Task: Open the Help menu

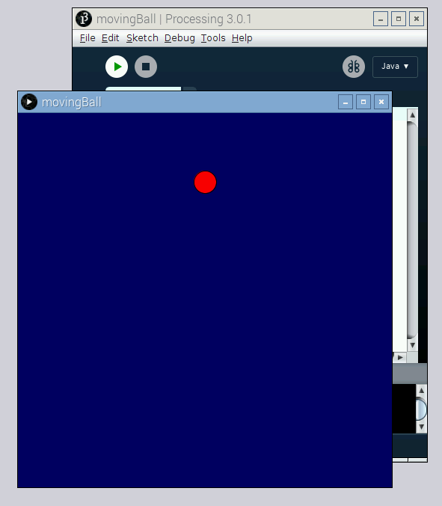Action: [242, 38]
